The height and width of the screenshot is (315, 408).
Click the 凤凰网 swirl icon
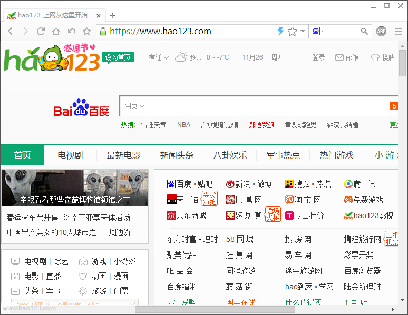click(230, 200)
